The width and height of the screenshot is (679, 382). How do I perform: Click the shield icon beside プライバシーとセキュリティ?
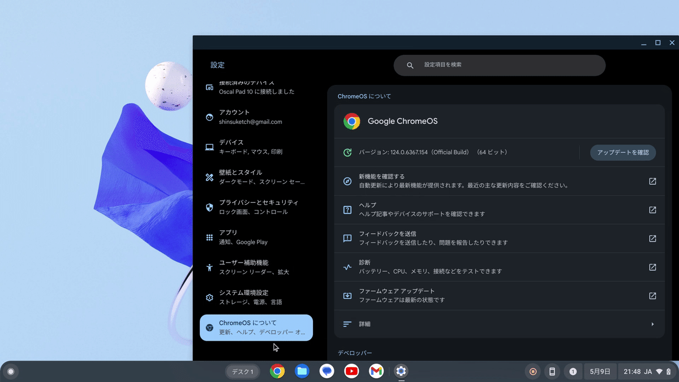coord(209,207)
